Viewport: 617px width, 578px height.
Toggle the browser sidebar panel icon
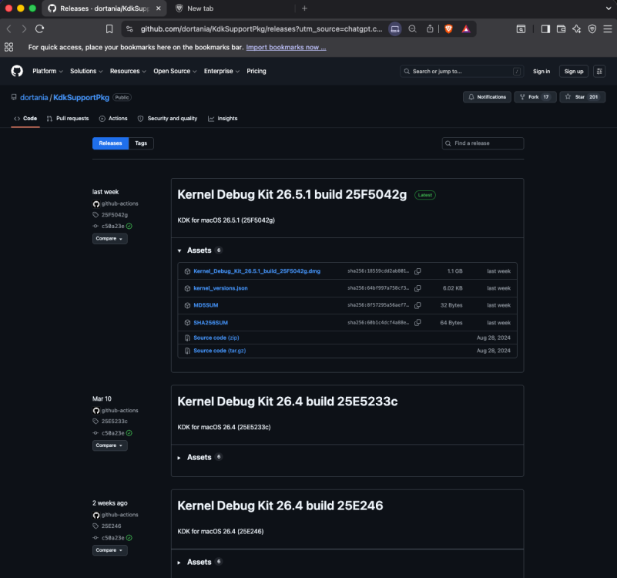click(x=545, y=29)
